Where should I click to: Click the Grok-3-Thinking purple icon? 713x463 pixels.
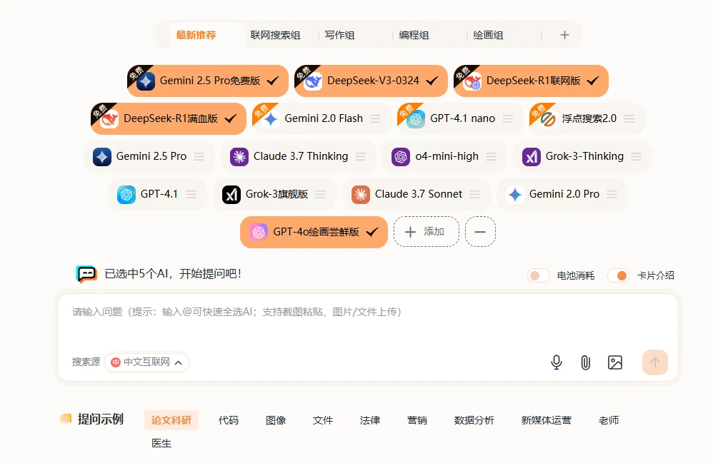(x=531, y=157)
